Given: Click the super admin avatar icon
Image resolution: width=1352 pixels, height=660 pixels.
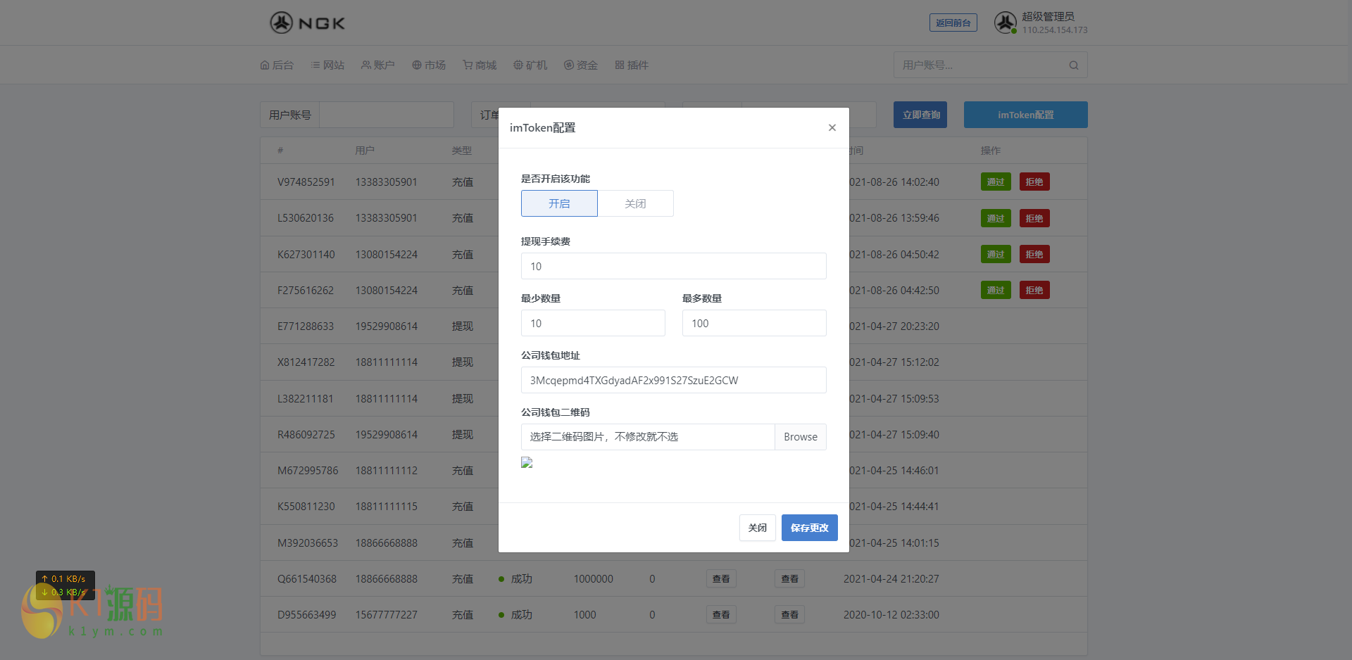Looking at the screenshot, I should tap(1005, 23).
